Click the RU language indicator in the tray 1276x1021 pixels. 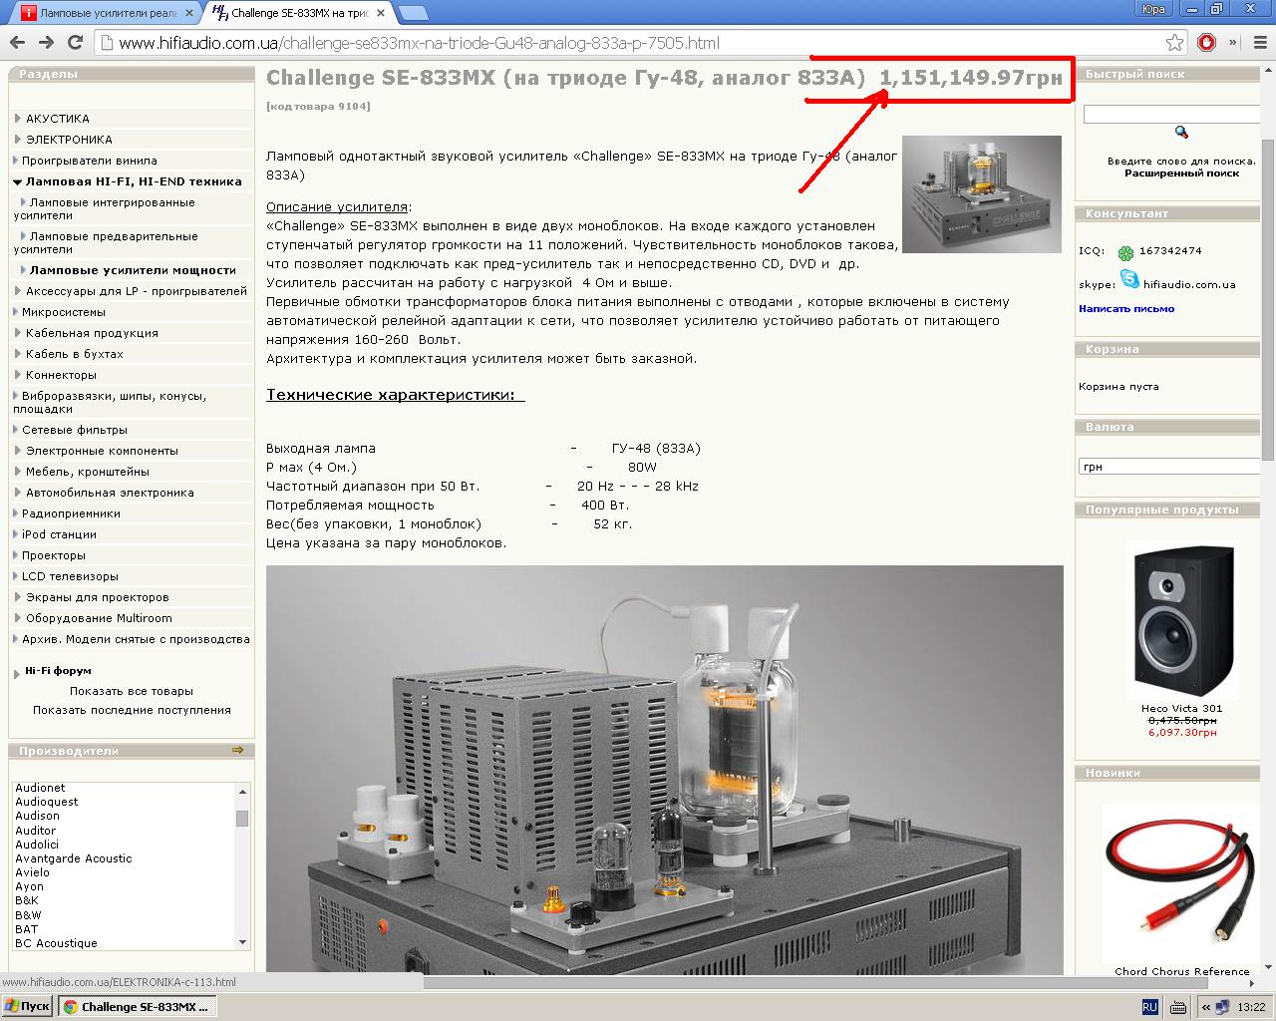[x=1149, y=1007]
